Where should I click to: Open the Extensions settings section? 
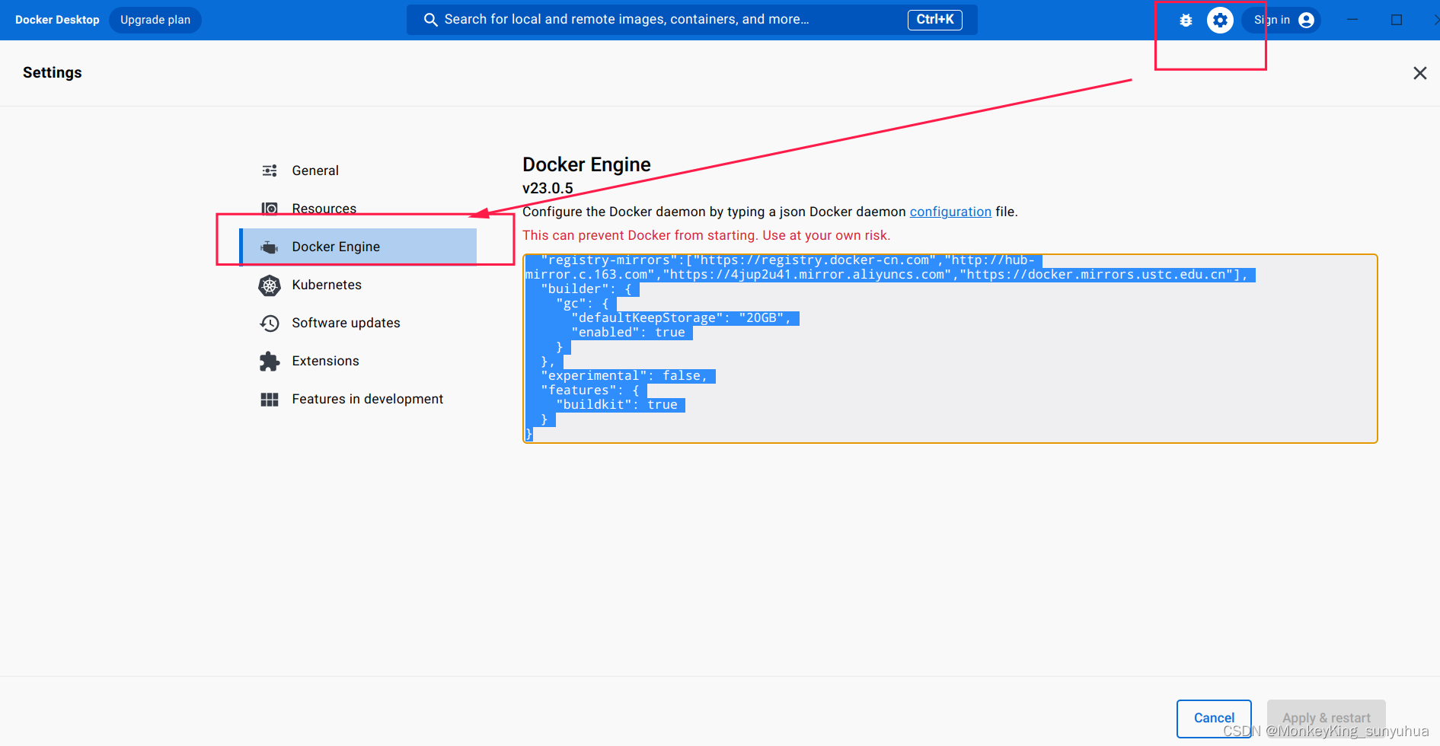[358, 361]
